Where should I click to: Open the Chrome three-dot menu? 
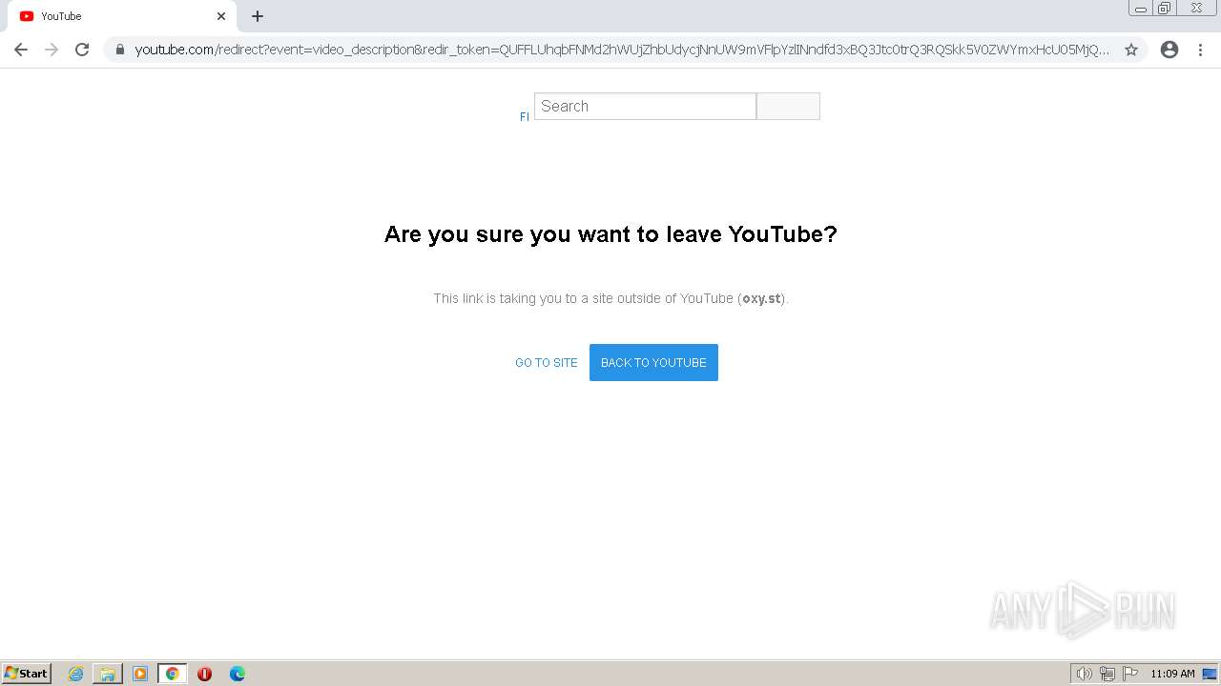point(1200,50)
